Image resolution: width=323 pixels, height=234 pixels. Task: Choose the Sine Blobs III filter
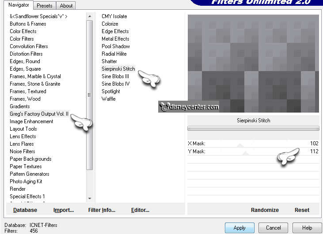(x=115, y=76)
